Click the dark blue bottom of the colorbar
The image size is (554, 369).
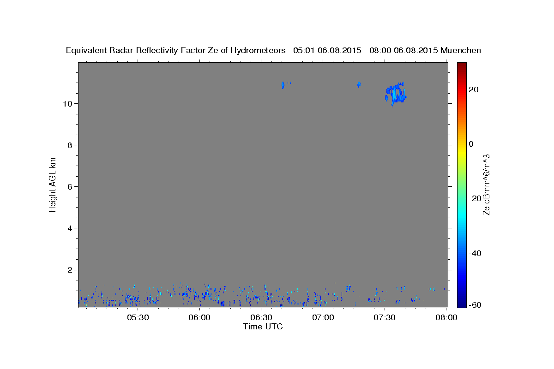462,302
